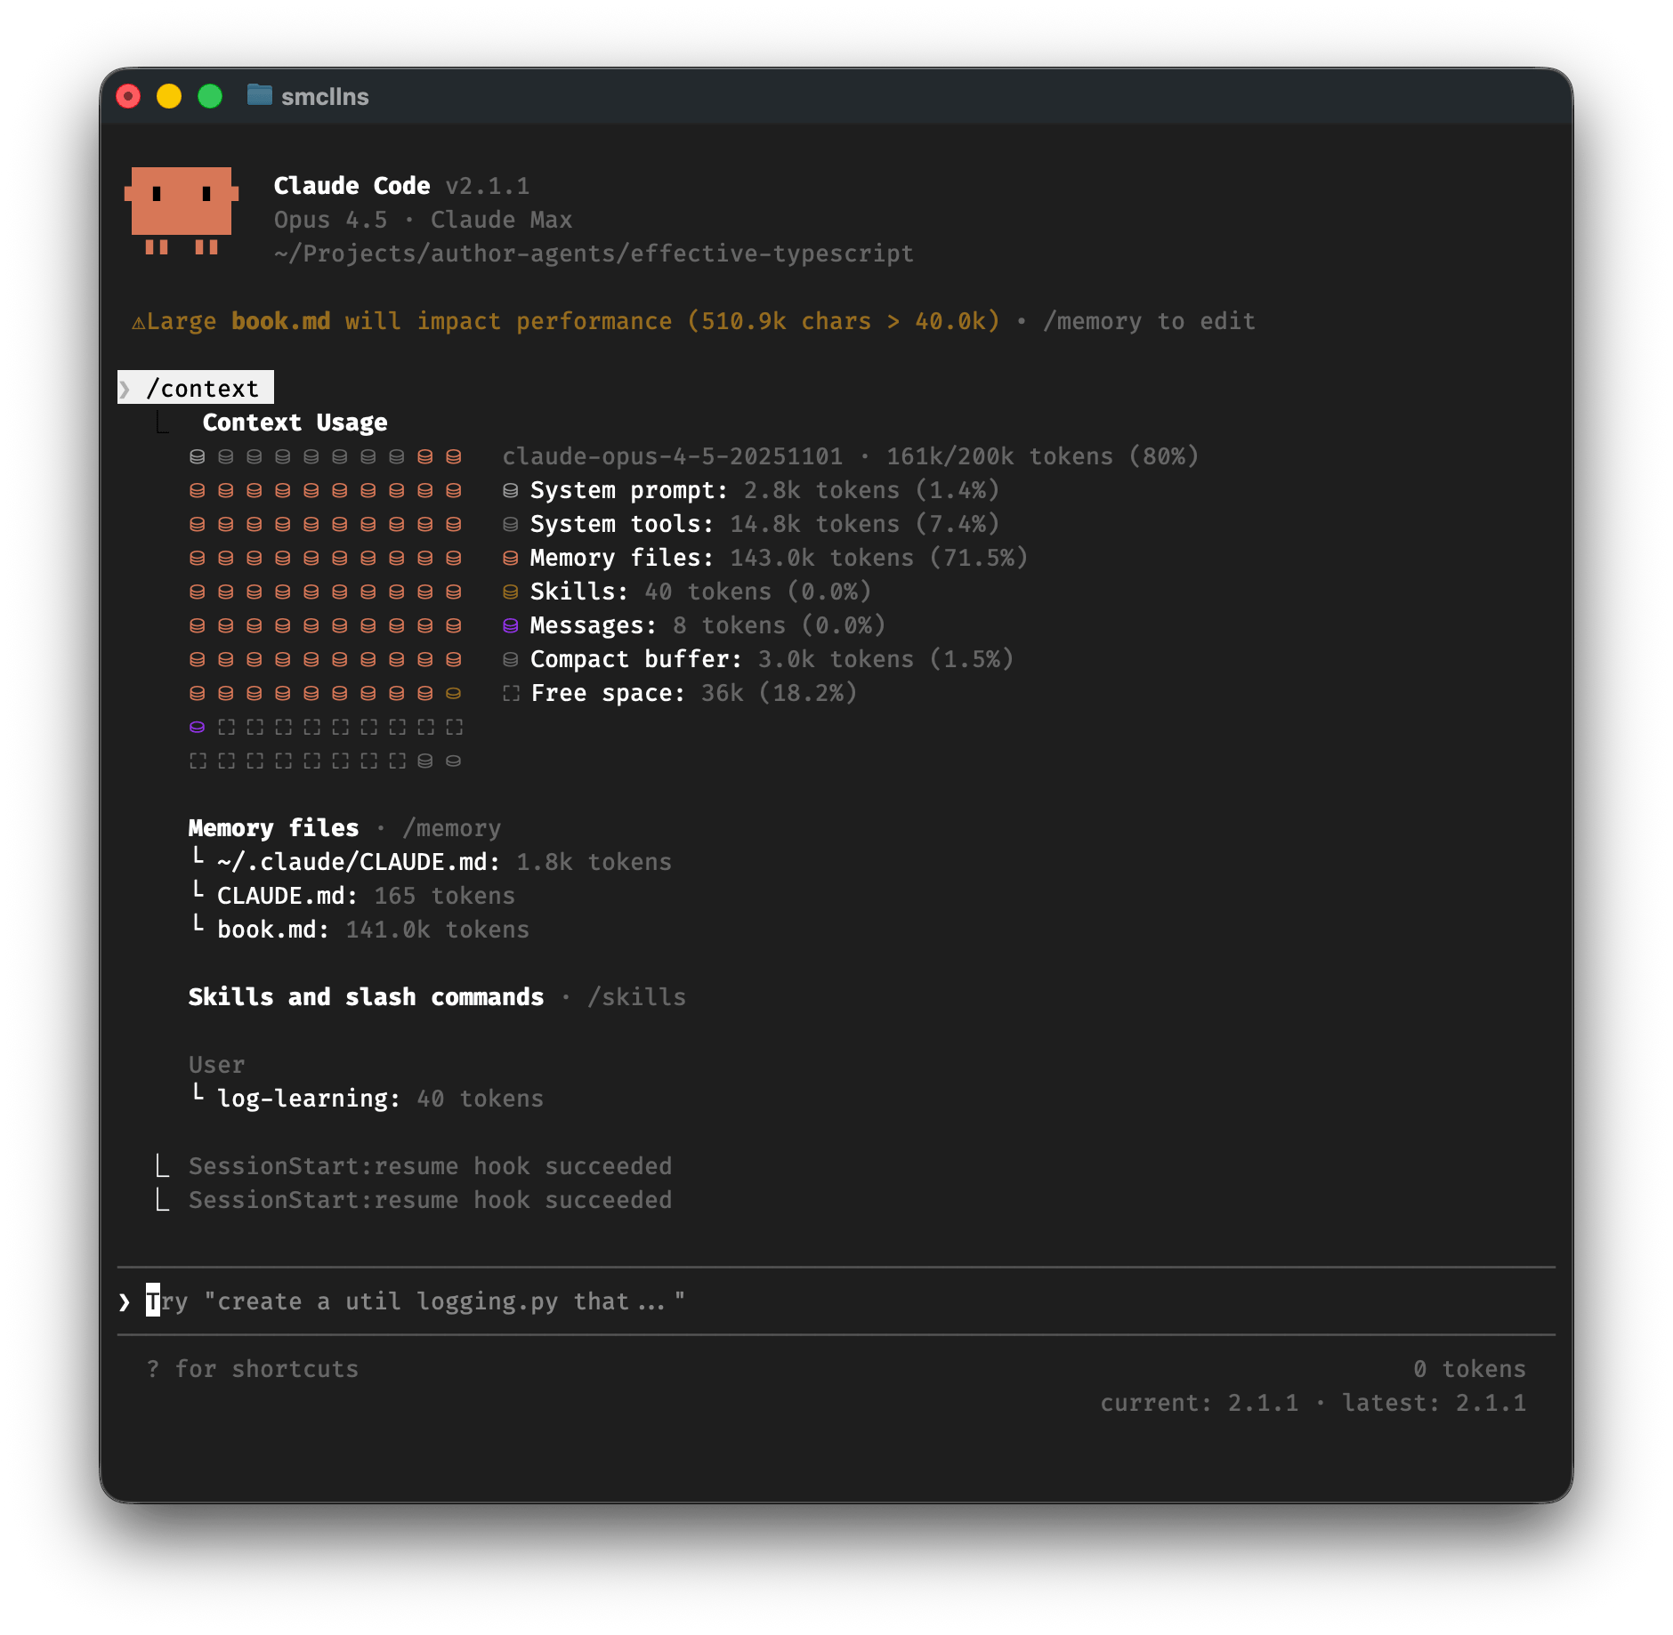This screenshot has height=1635, width=1673.
Task: Click the warning triangle before Large book.md
Action: [138, 322]
